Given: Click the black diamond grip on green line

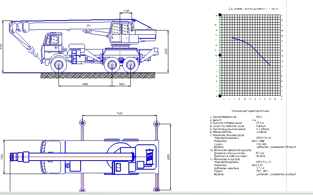Looking at the screenshot, I should tap(220, 55).
